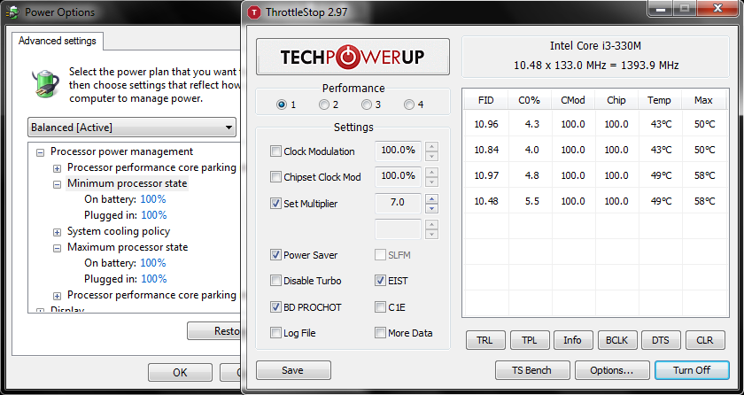Click the DTS button
The image size is (744, 395).
(661, 340)
